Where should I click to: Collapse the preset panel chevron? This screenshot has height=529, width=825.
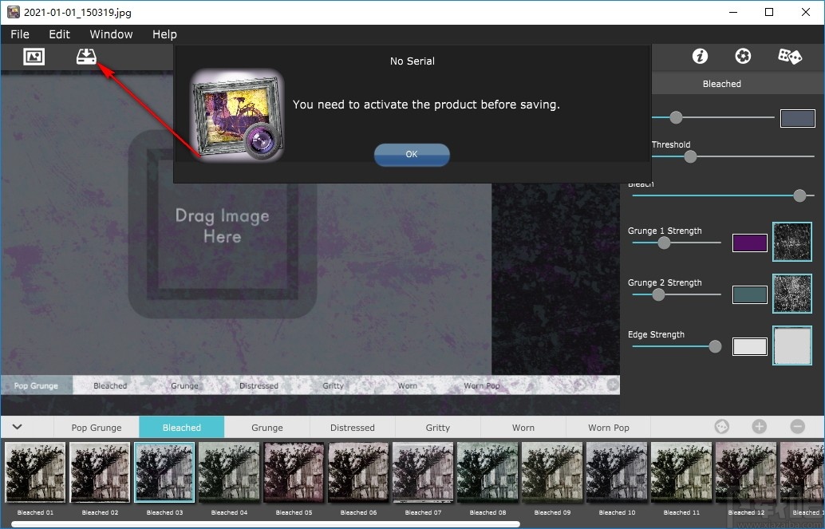coord(17,427)
